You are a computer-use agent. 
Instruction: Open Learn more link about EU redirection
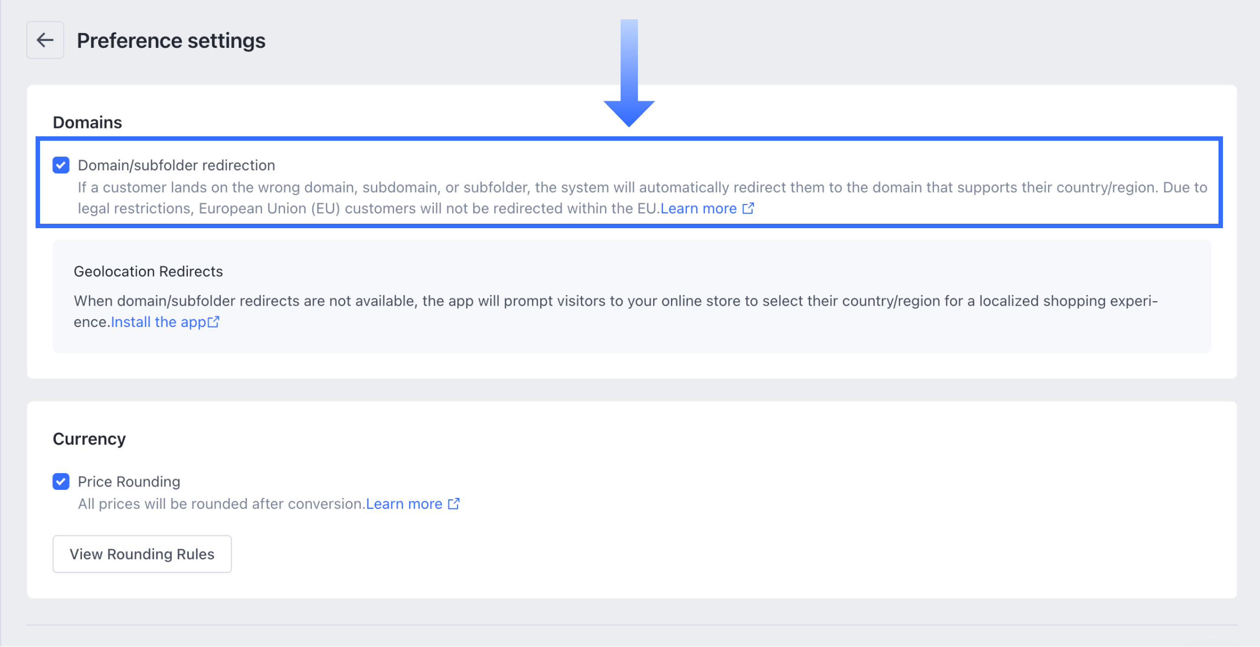[698, 208]
